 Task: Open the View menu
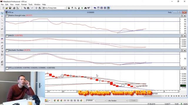click(x=12, y=4)
